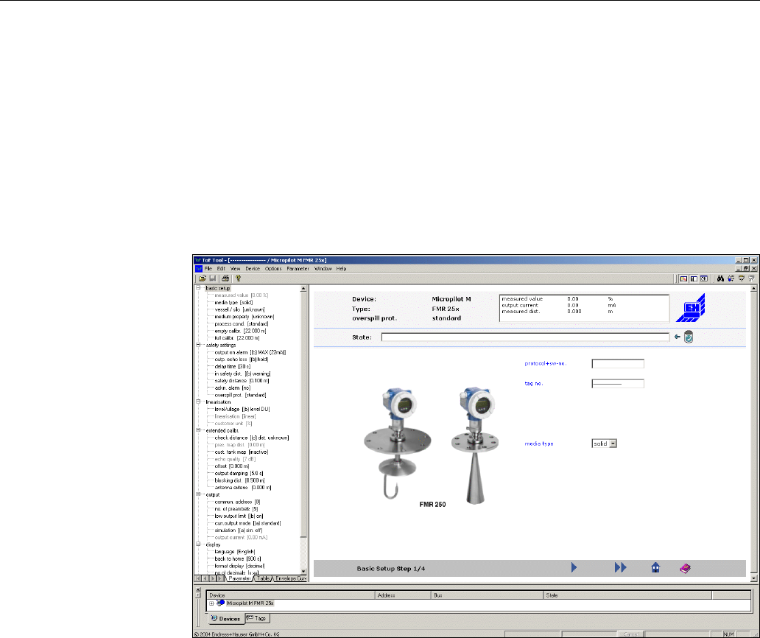Viewport: 760px width, 638px height.
Task: Click the device reset icon beside State field
Action: (x=689, y=337)
